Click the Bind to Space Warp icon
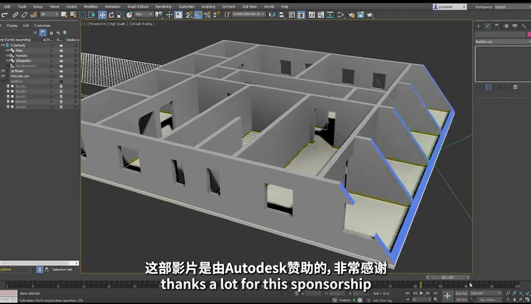 [x=33, y=15]
